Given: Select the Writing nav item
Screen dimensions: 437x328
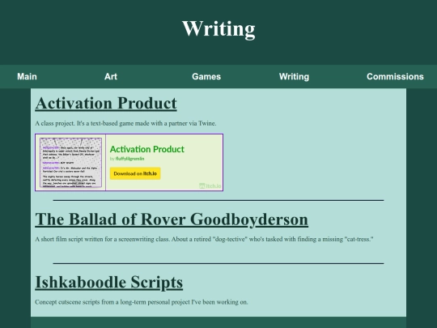Looking at the screenshot, I should tap(294, 76).
